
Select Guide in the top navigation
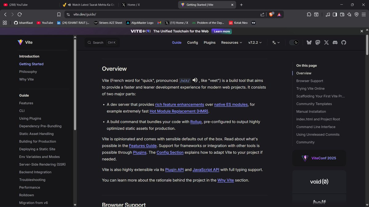177,43
